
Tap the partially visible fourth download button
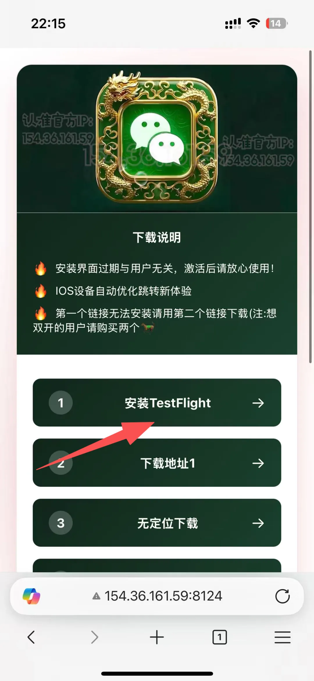pos(157,566)
